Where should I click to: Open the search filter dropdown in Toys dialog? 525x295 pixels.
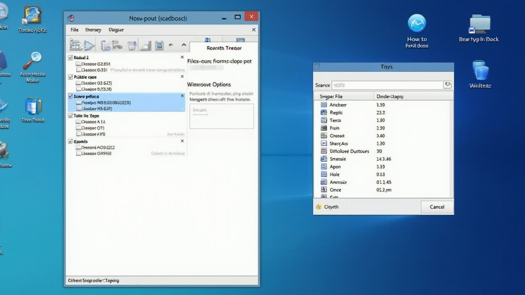447,84
